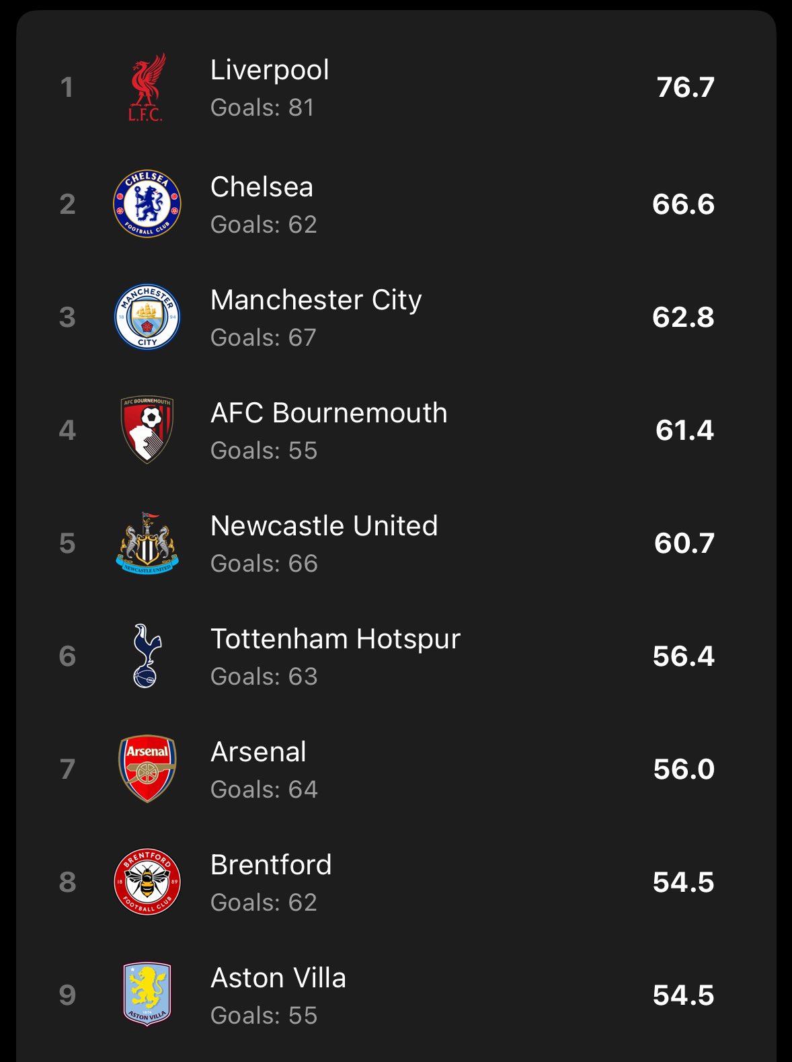Tap the Liverpool club crest

pos(147,87)
